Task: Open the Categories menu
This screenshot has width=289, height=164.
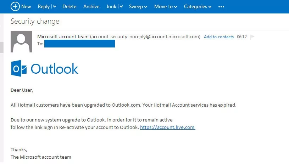Action: click(198, 7)
